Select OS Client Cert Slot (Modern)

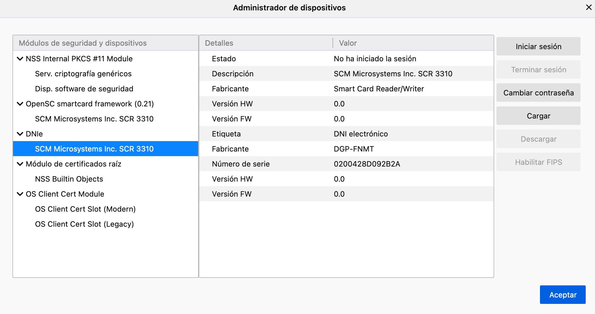click(85, 209)
